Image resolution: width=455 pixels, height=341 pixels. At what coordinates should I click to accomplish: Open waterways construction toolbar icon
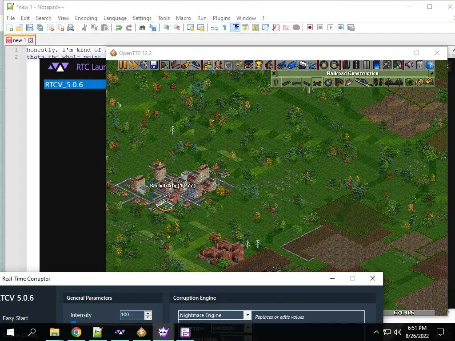[377, 65]
